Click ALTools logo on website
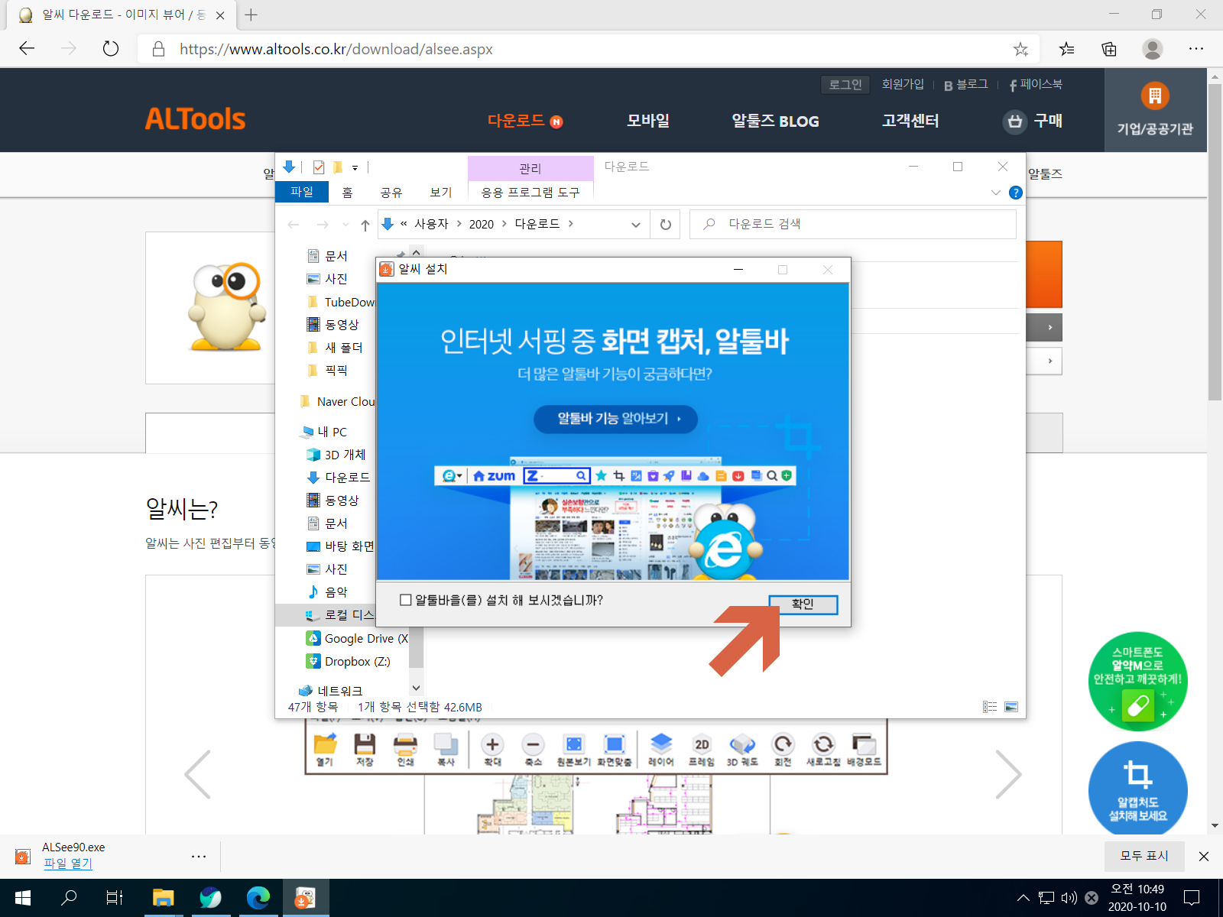1223x917 pixels. [196, 119]
